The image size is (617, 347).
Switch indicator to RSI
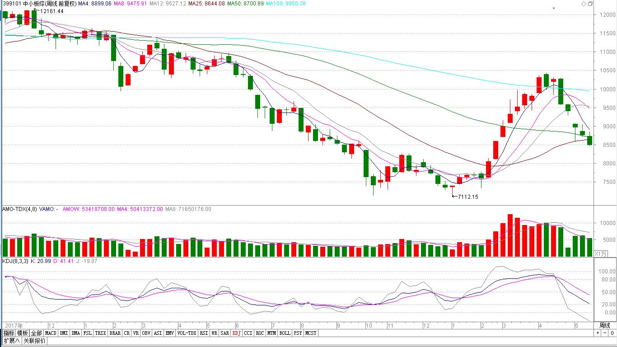tap(204, 333)
